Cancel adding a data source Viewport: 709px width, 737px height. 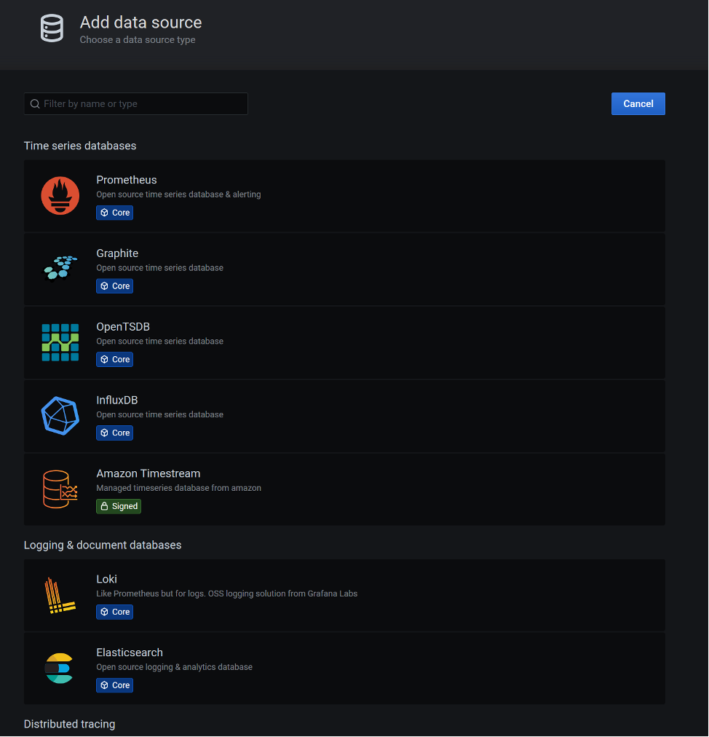638,104
